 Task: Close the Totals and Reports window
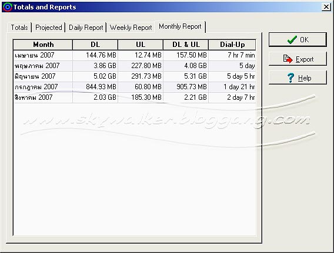tap(326, 7)
